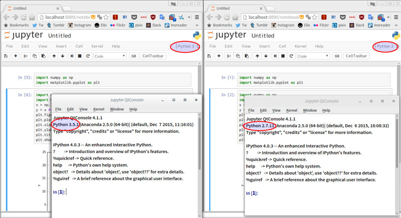Open cell type Code dropdown, left notebook
The height and width of the screenshot is (218, 401).
click(110, 56)
